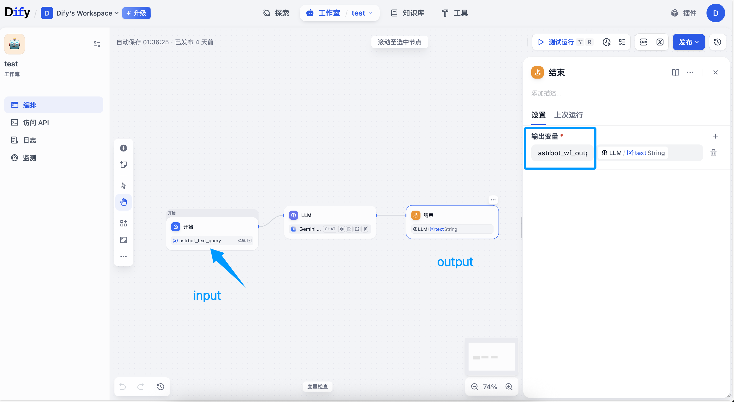The height and width of the screenshot is (402, 734).
Task: Open the checklist icon beside run history
Action: pos(622,42)
